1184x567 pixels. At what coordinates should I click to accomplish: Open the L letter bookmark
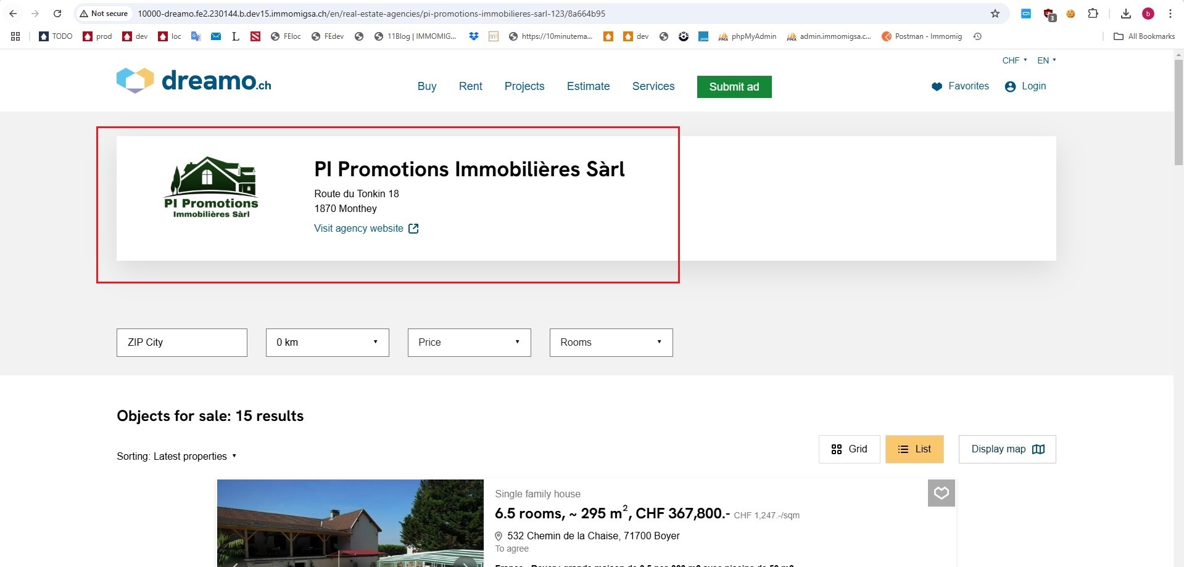[236, 36]
